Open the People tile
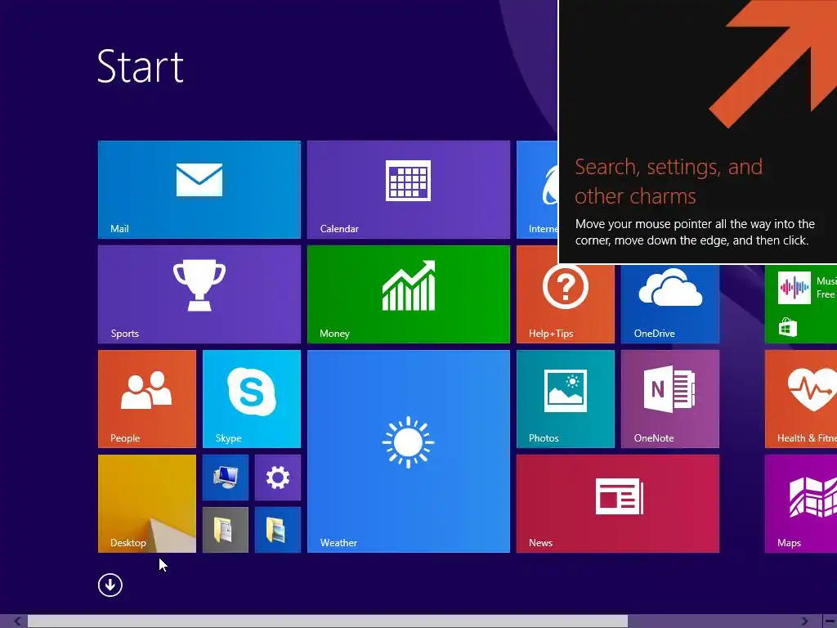 [x=147, y=399]
